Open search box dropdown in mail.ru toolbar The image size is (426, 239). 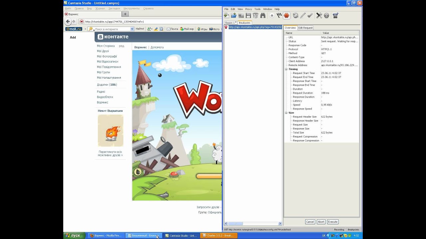click(132, 29)
